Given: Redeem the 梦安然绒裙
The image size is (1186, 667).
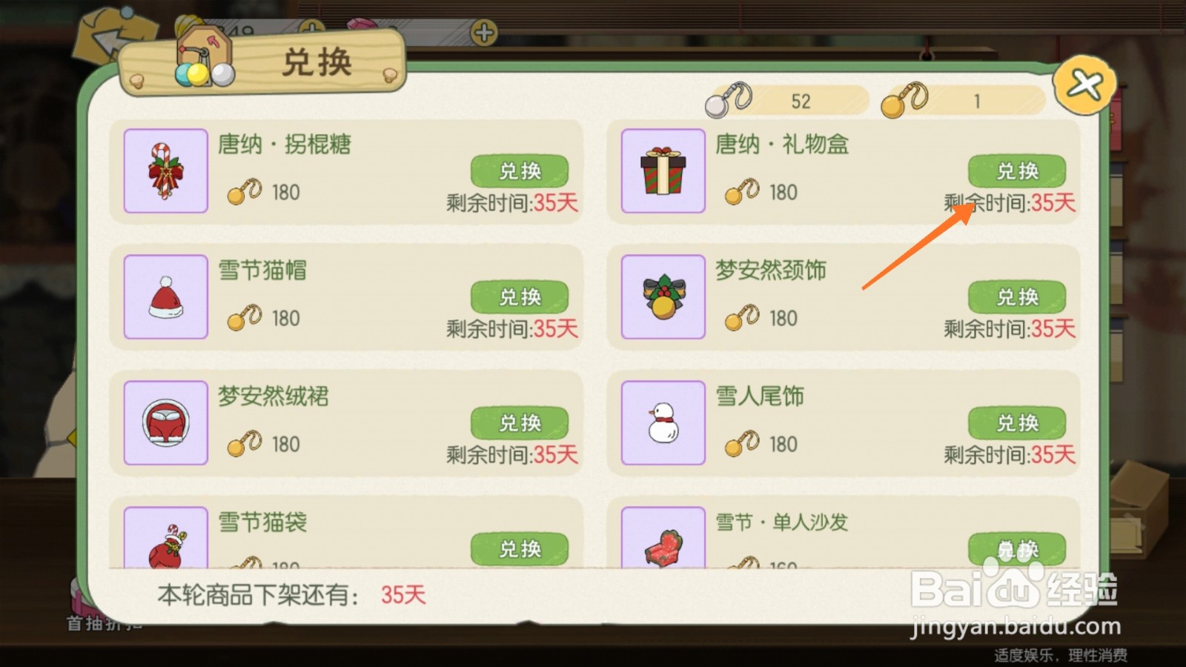Looking at the screenshot, I should tap(520, 423).
